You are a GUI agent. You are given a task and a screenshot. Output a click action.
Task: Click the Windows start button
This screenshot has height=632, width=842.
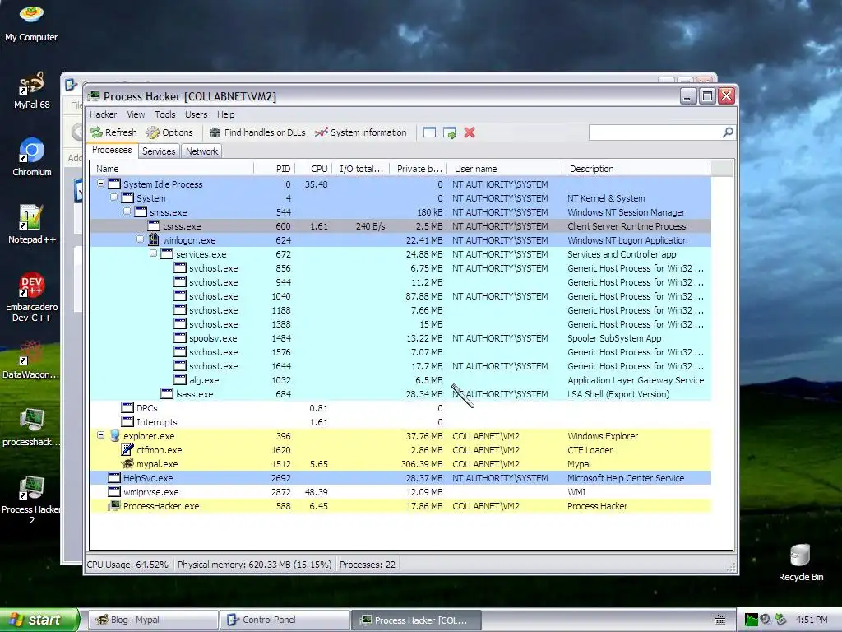(39, 620)
